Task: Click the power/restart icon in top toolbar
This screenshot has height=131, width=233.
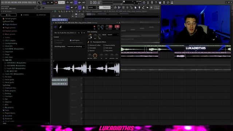Action: 144,3
